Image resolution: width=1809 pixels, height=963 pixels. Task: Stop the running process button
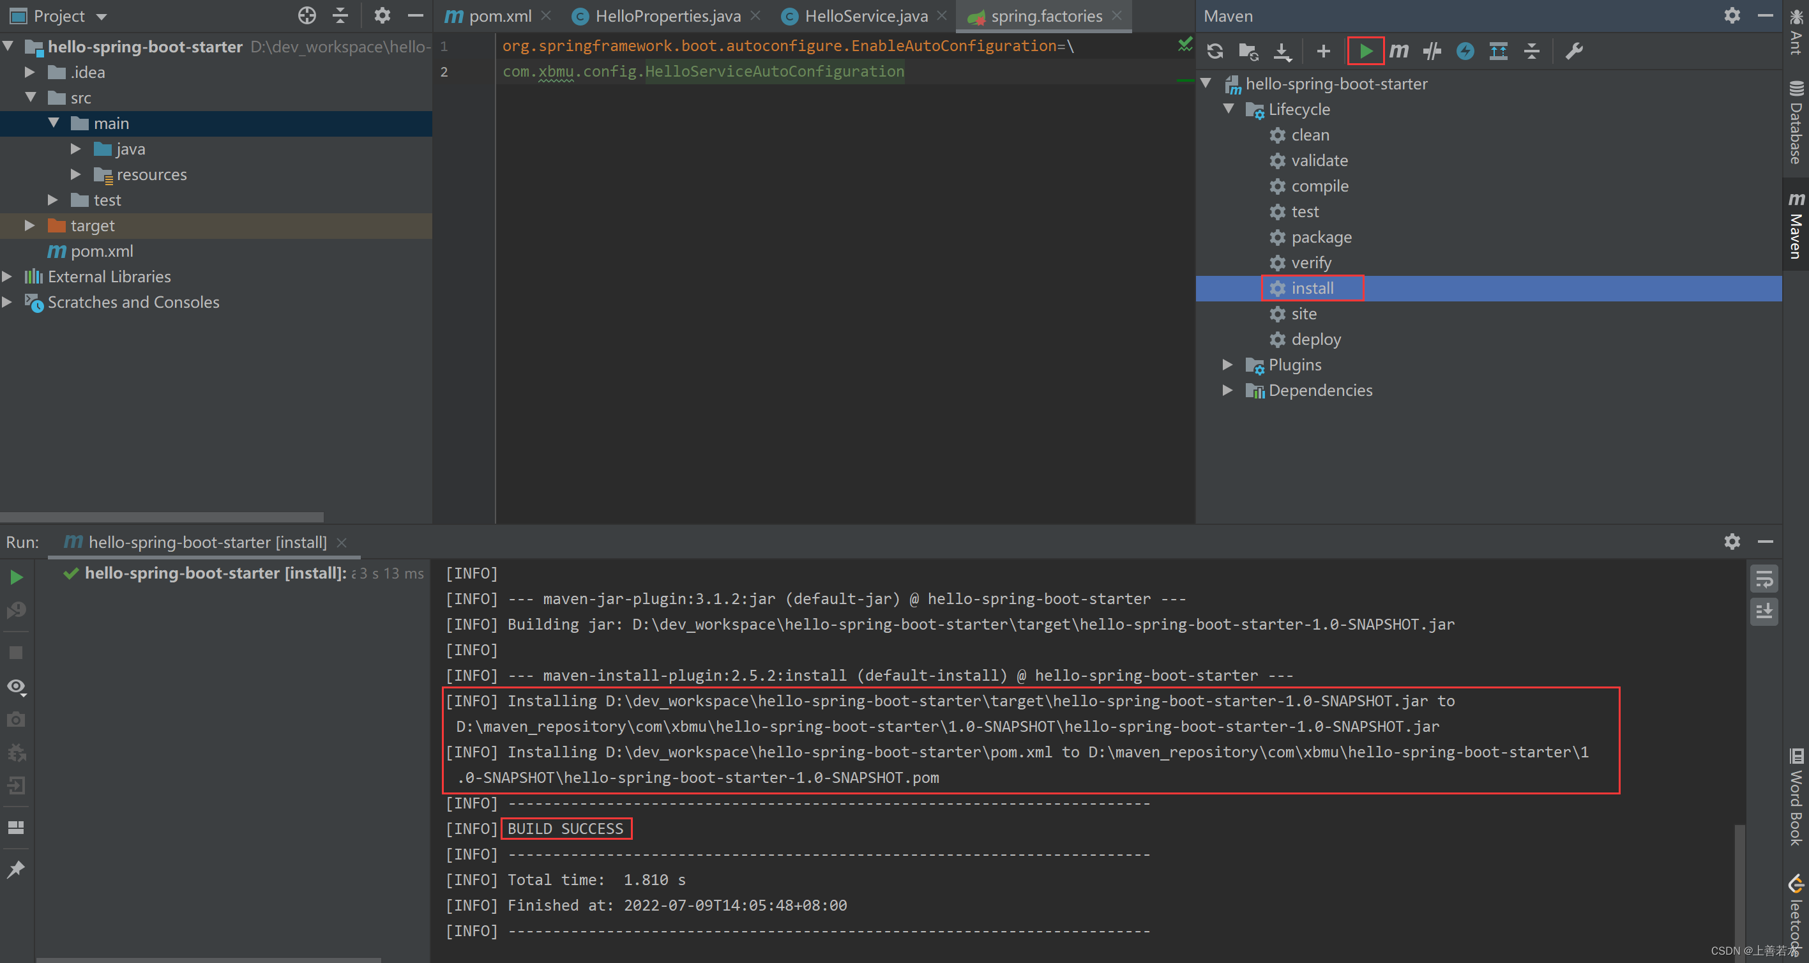(x=16, y=653)
